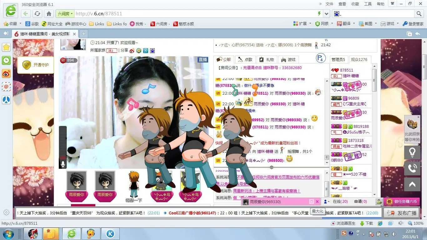Image resolution: width=427 pixels, height=240 pixels.
Task: Open a new browser tab with plus button
Action: [x=83, y=34]
